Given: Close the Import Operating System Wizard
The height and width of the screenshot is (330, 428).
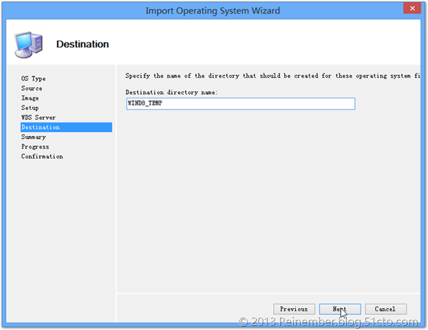Looking at the screenshot, I should pyautogui.click(x=412, y=8).
